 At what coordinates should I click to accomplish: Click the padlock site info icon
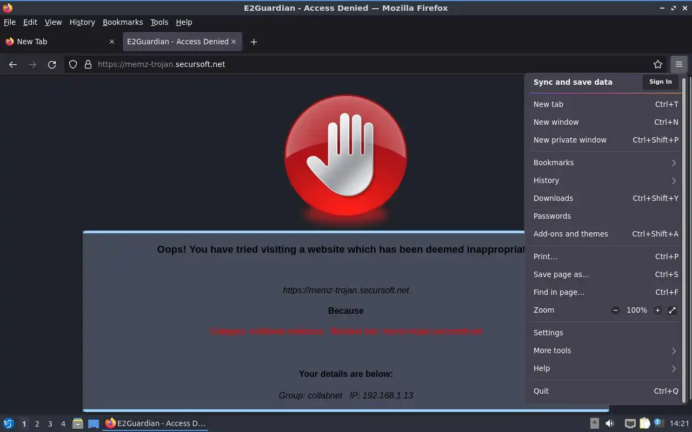(x=88, y=64)
